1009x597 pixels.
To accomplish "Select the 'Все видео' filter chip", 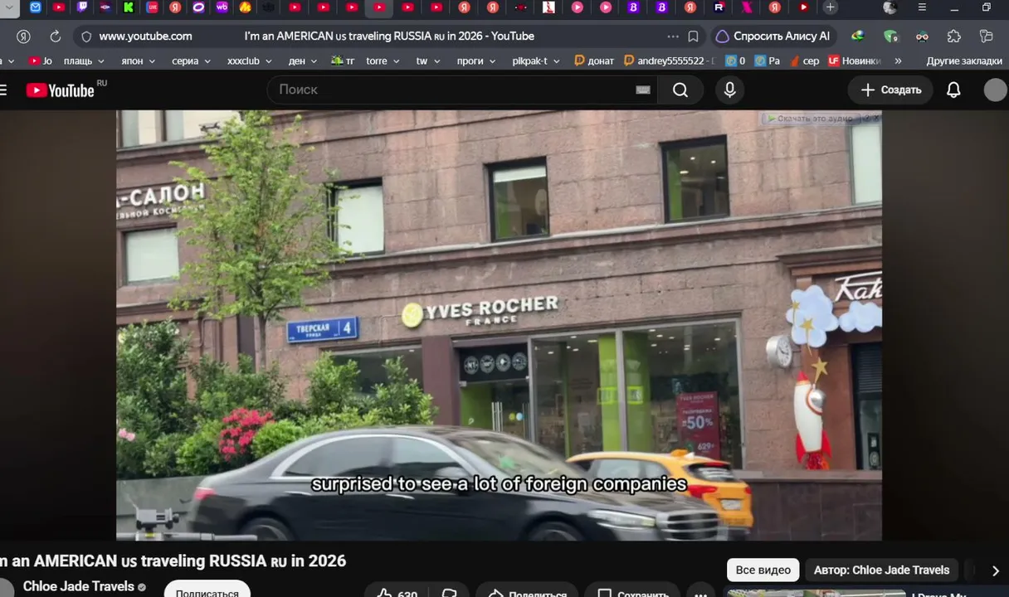I will coord(763,570).
